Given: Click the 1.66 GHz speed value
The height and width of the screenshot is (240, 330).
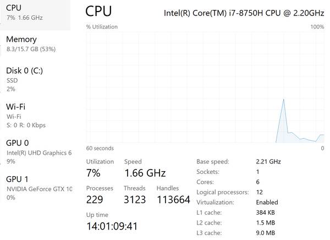Looking at the screenshot, I should pos(145,173).
